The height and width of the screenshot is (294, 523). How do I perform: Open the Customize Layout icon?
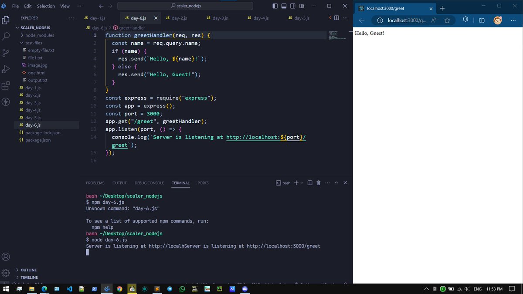click(302, 6)
